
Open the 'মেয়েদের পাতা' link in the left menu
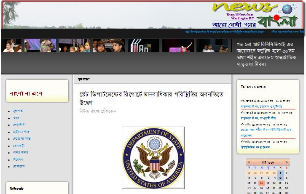click(x=21, y=139)
